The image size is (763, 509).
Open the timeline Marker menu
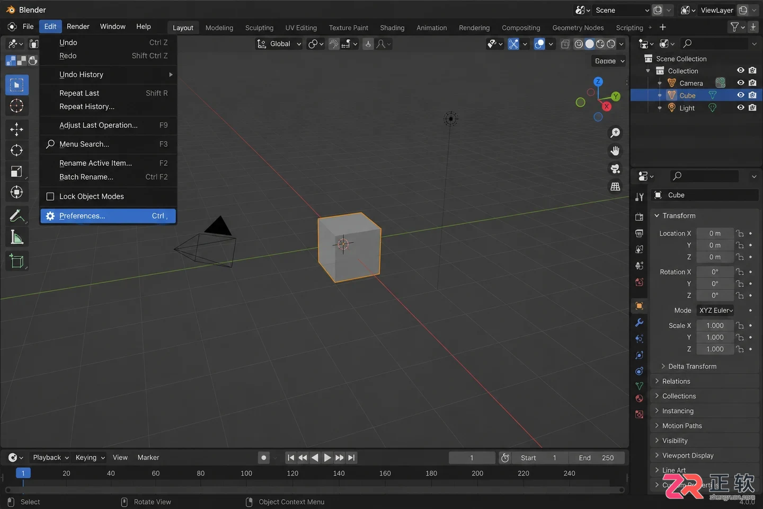tap(148, 458)
